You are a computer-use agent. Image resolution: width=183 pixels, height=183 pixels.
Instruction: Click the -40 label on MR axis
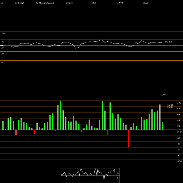pyautogui.click(x=179, y=144)
